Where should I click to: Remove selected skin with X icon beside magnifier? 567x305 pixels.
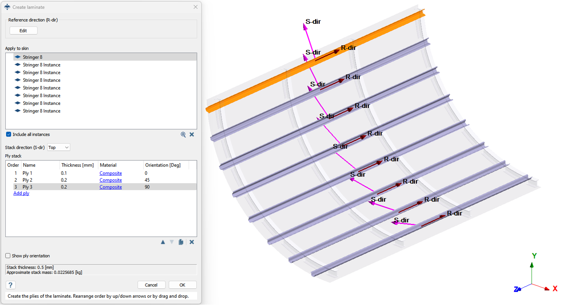(192, 135)
